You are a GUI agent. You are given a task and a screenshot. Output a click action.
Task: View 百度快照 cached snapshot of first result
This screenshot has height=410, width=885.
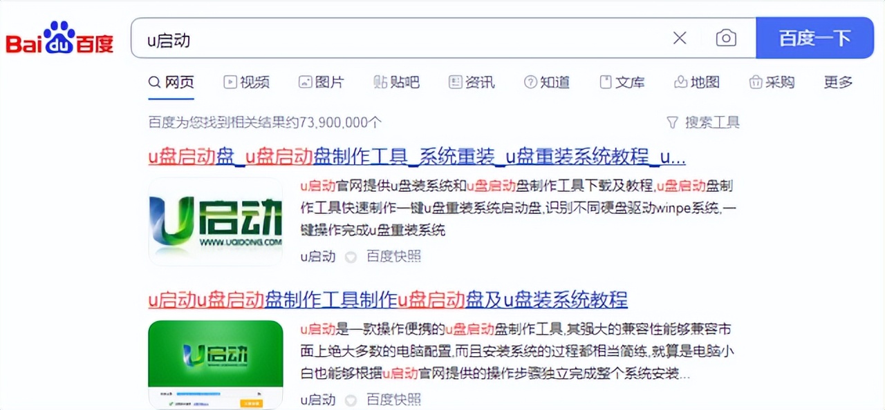pyautogui.click(x=393, y=257)
